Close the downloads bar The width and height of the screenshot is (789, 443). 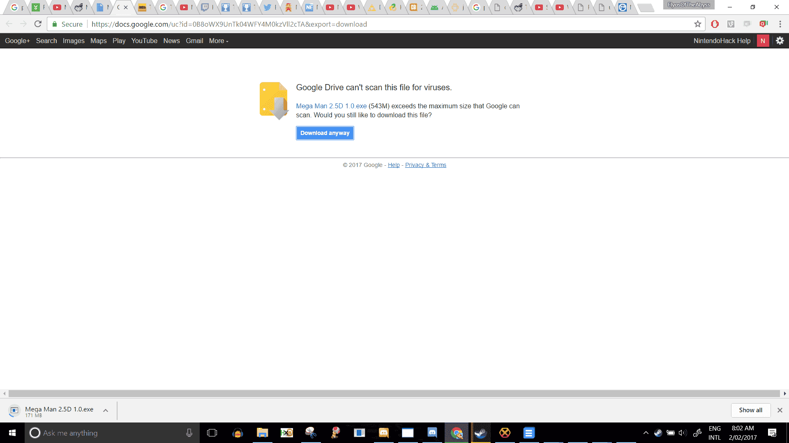[780, 410]
